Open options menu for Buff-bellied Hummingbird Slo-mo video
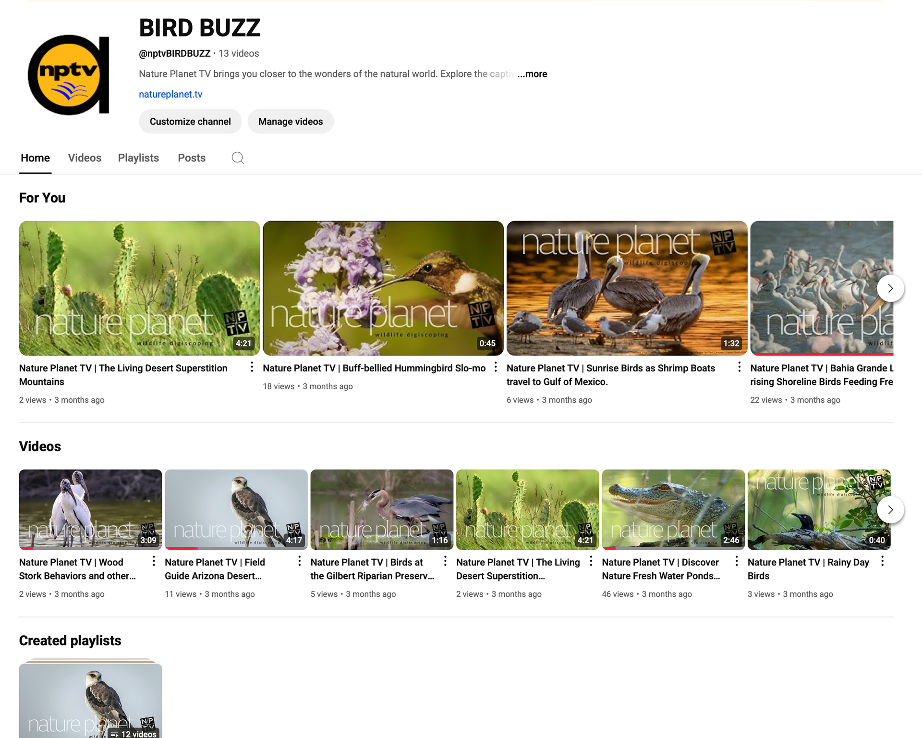 tap(496, 368)
